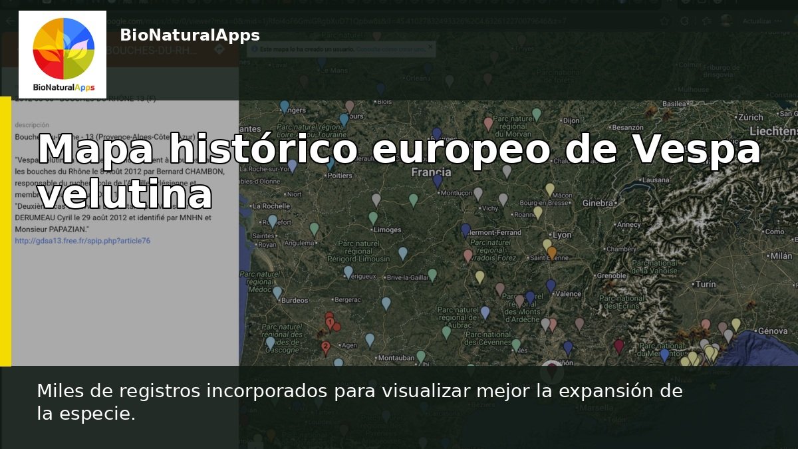Click the BioNaturalApps logo image
This screenshot has height=449, width=798.
point(63,55)
